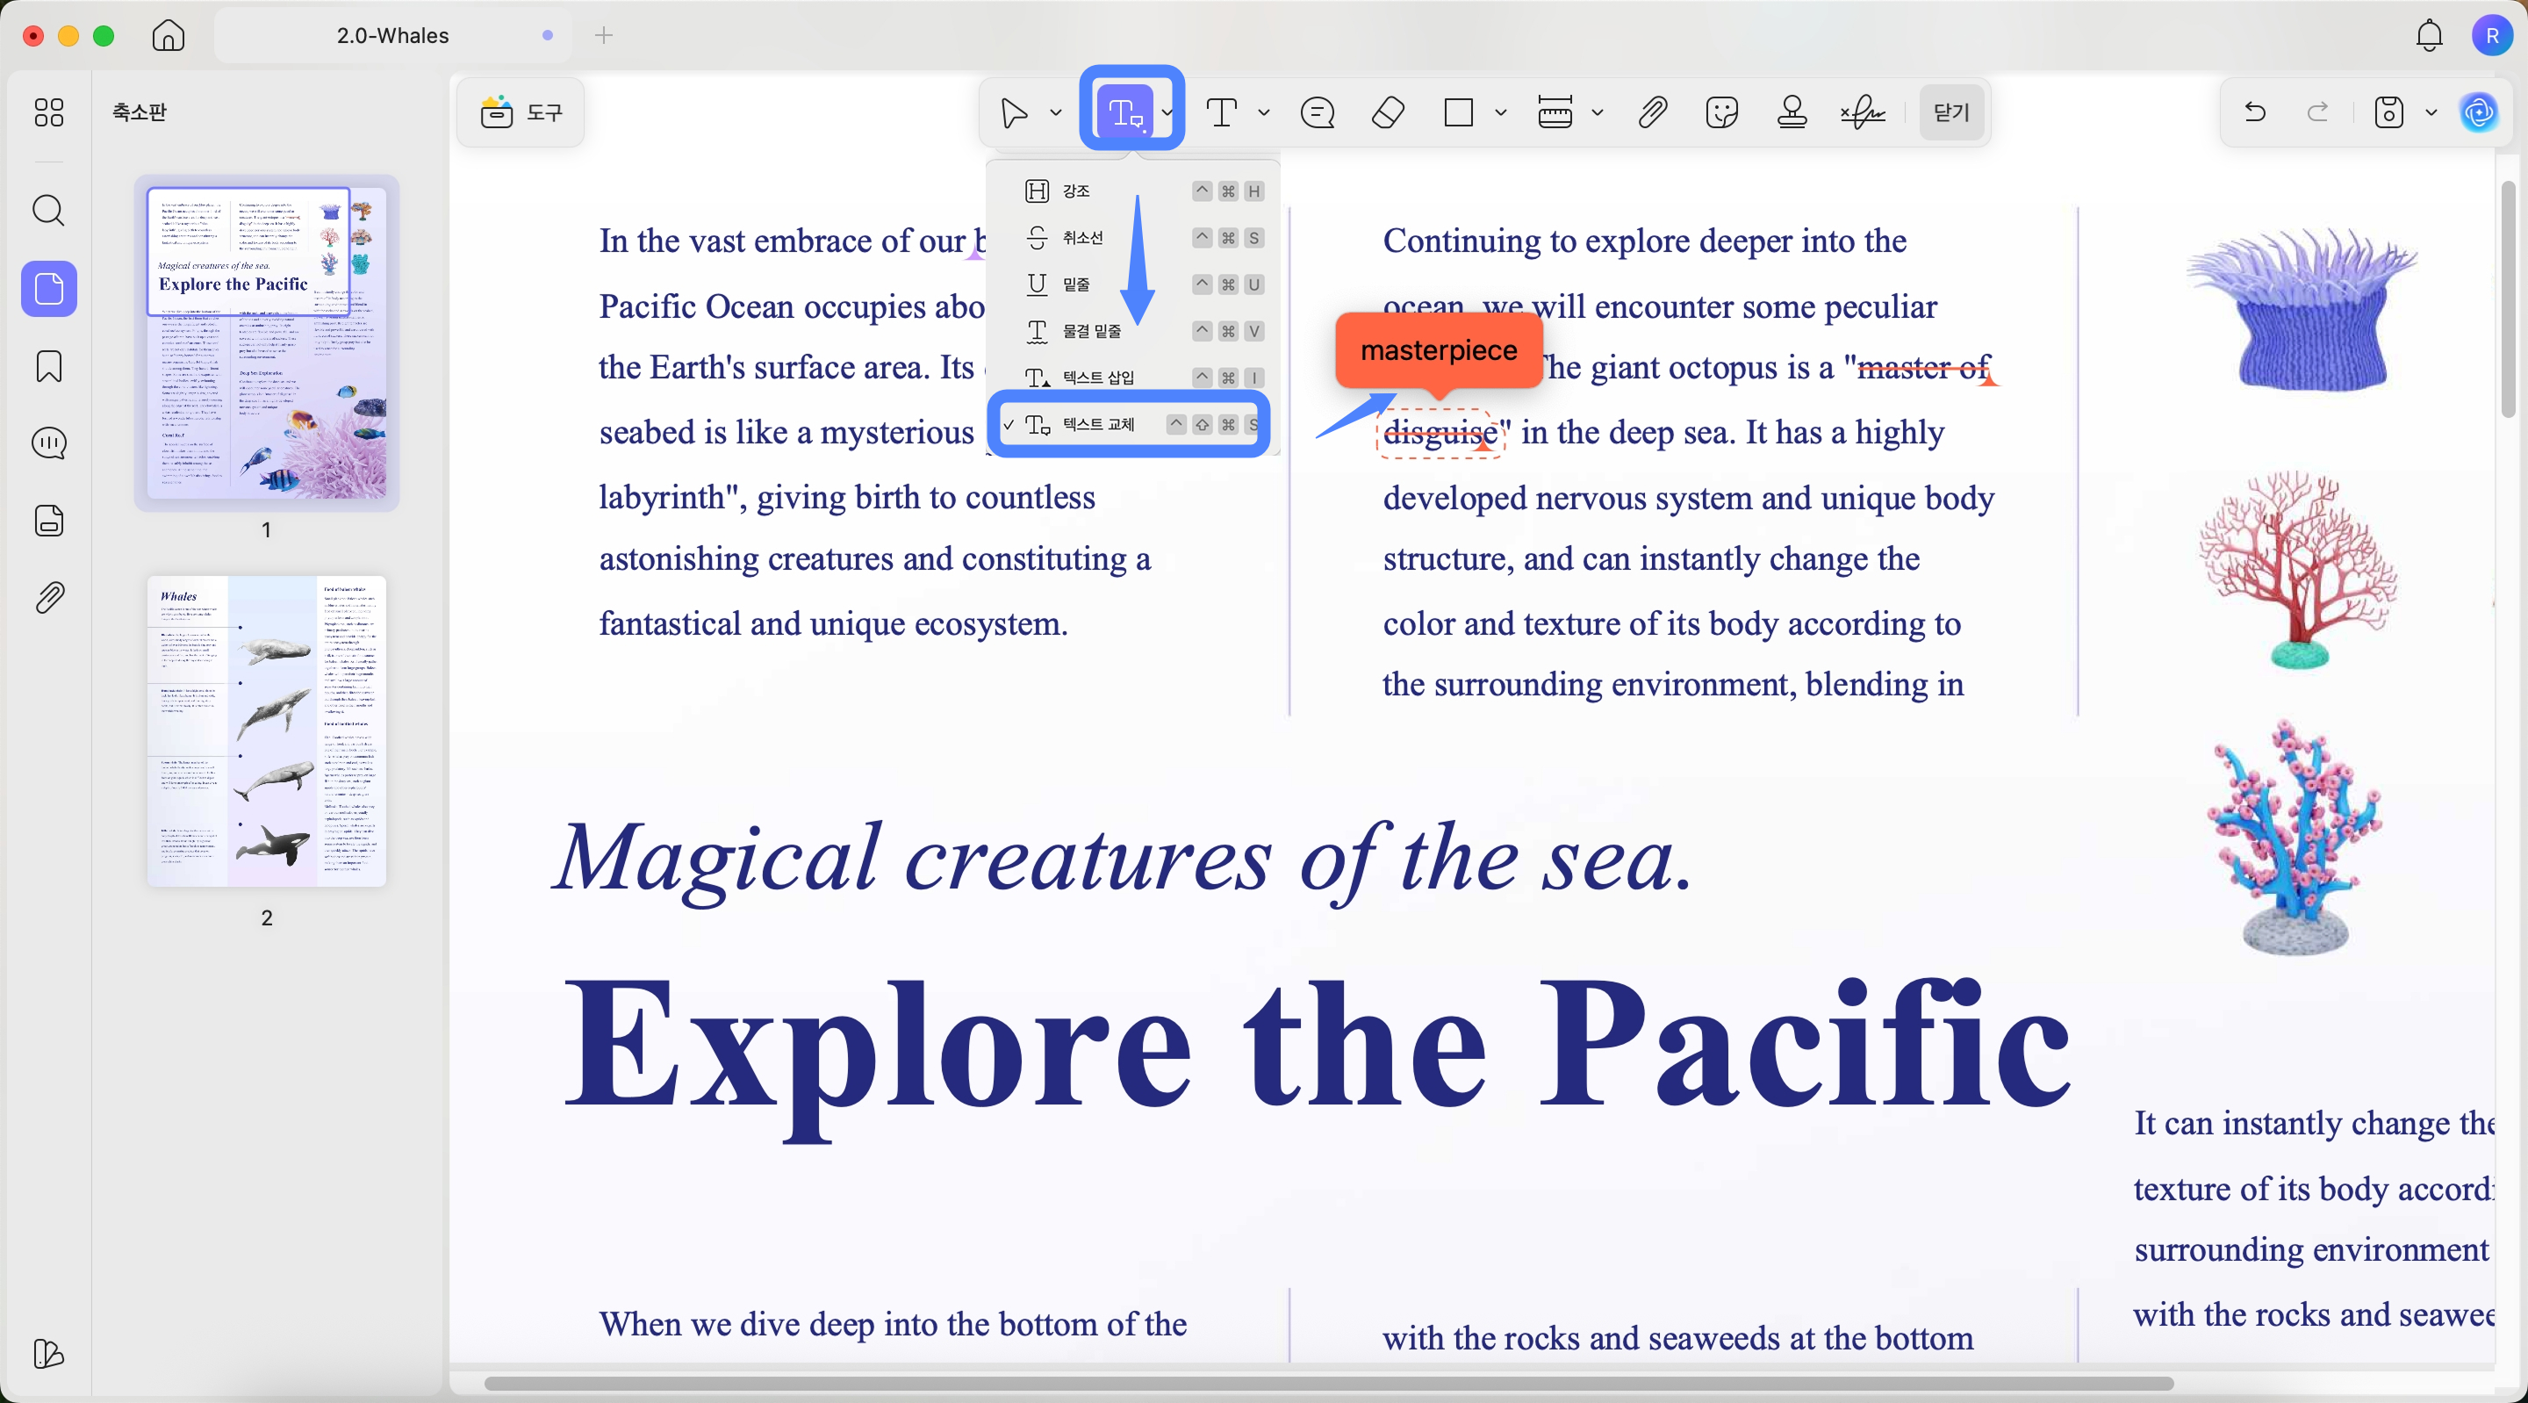Open page 2 thumbnail
Image resolution: width=2528 pixels, height=1403 pixels.
[266, 731]
